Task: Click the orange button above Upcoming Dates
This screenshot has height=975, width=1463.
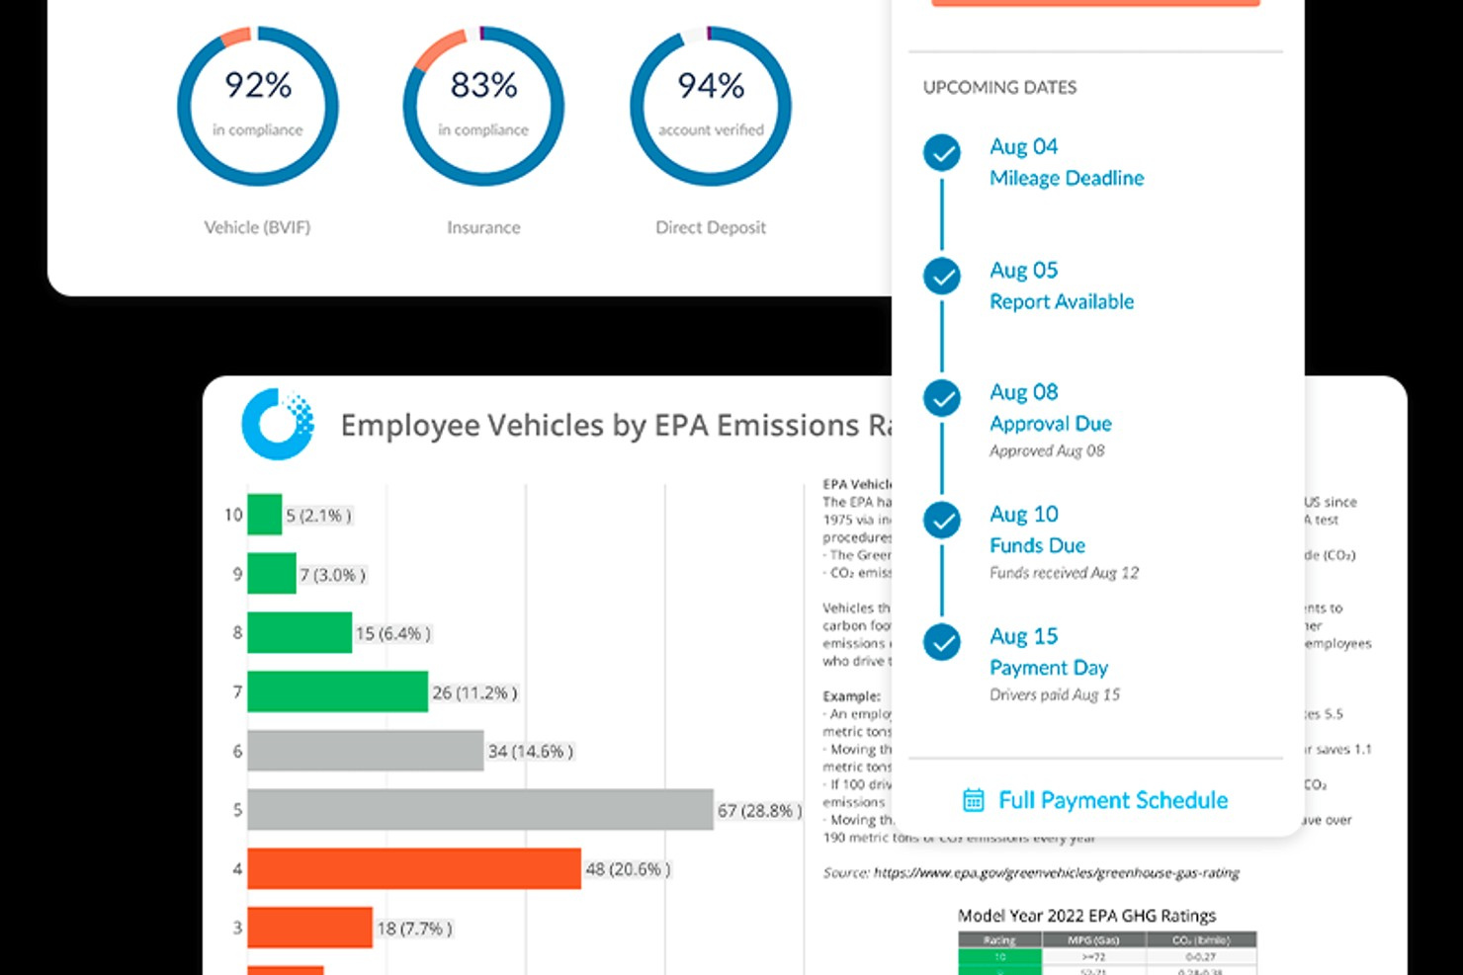Action: tap(1095, 2)
